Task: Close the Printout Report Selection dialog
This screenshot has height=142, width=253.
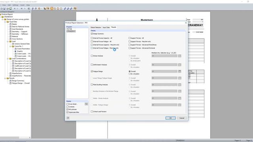Action: pos(186,23)
